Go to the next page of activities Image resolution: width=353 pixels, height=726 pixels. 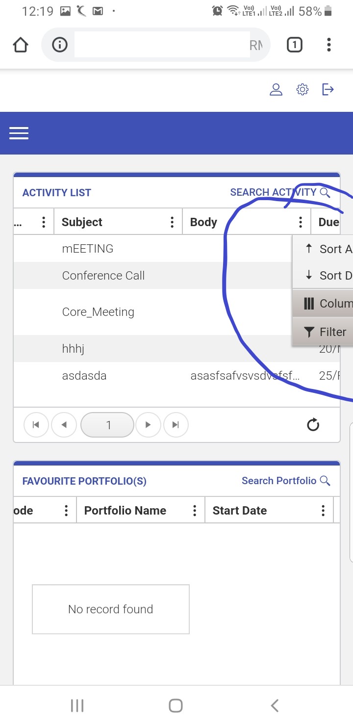pyautogui.click(x=148, y=425)
